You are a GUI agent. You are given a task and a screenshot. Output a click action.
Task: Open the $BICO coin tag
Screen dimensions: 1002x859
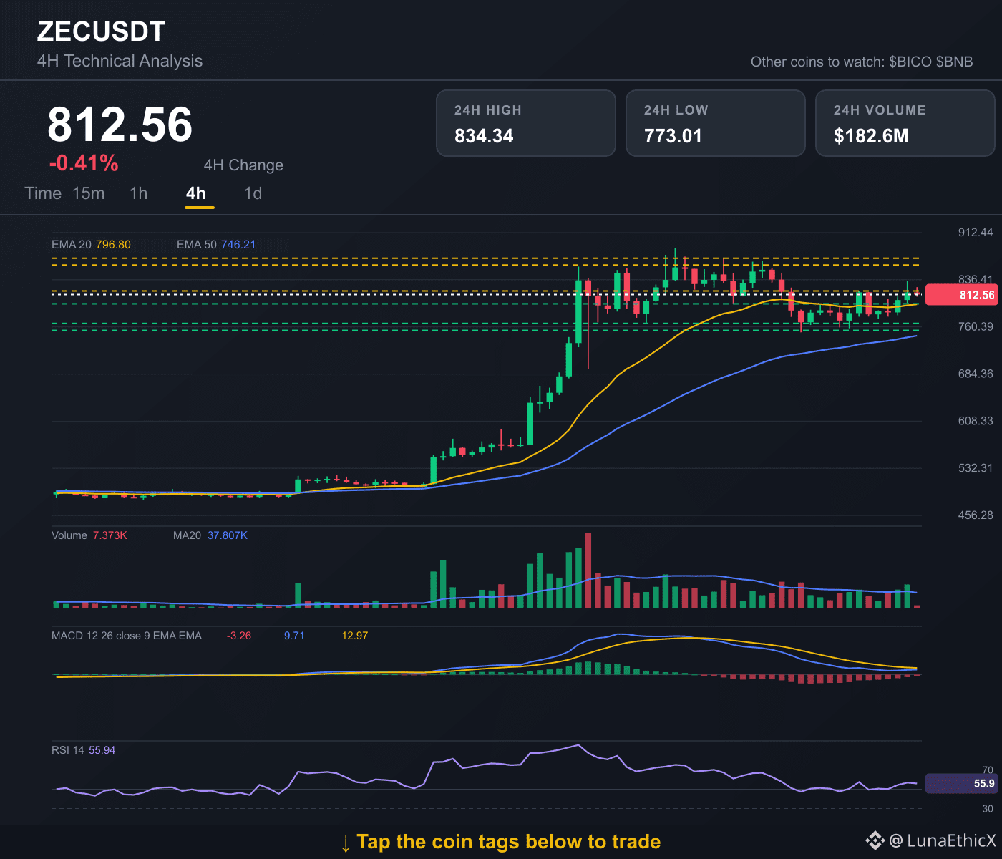[x=910, y=62]
